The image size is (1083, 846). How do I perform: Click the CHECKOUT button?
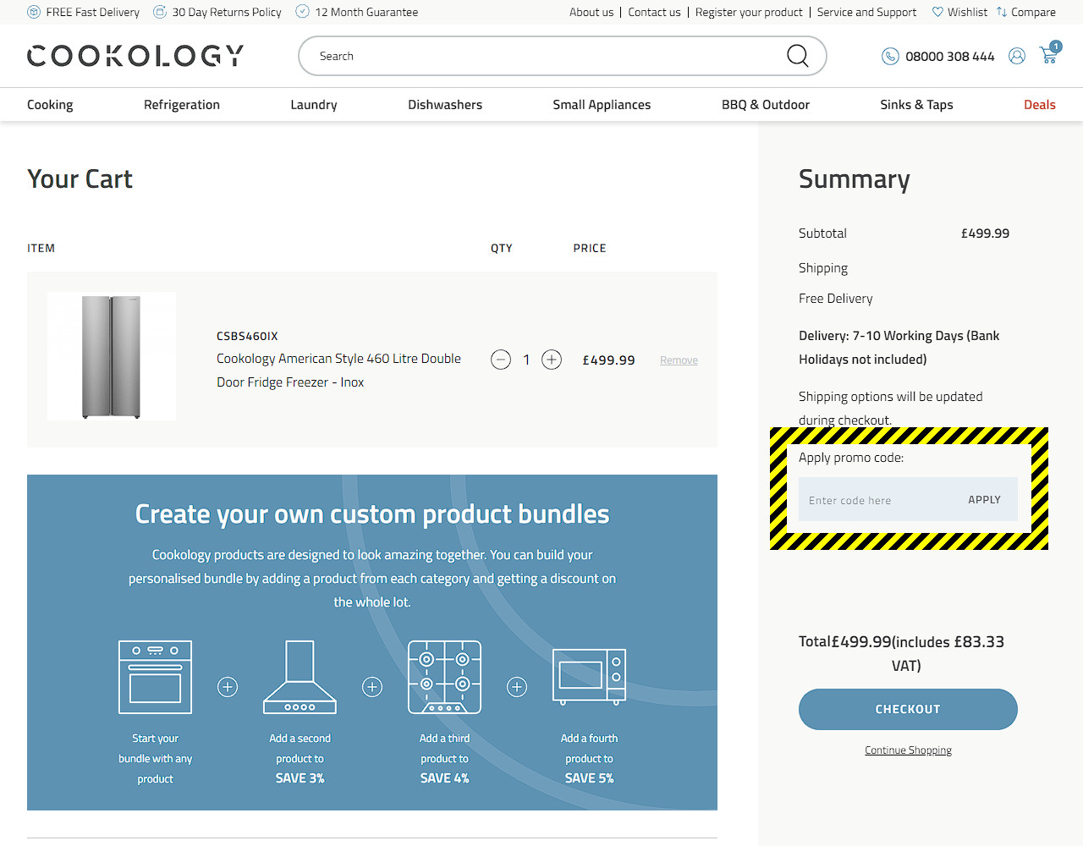pyautogui.click(x=908, y=709)
